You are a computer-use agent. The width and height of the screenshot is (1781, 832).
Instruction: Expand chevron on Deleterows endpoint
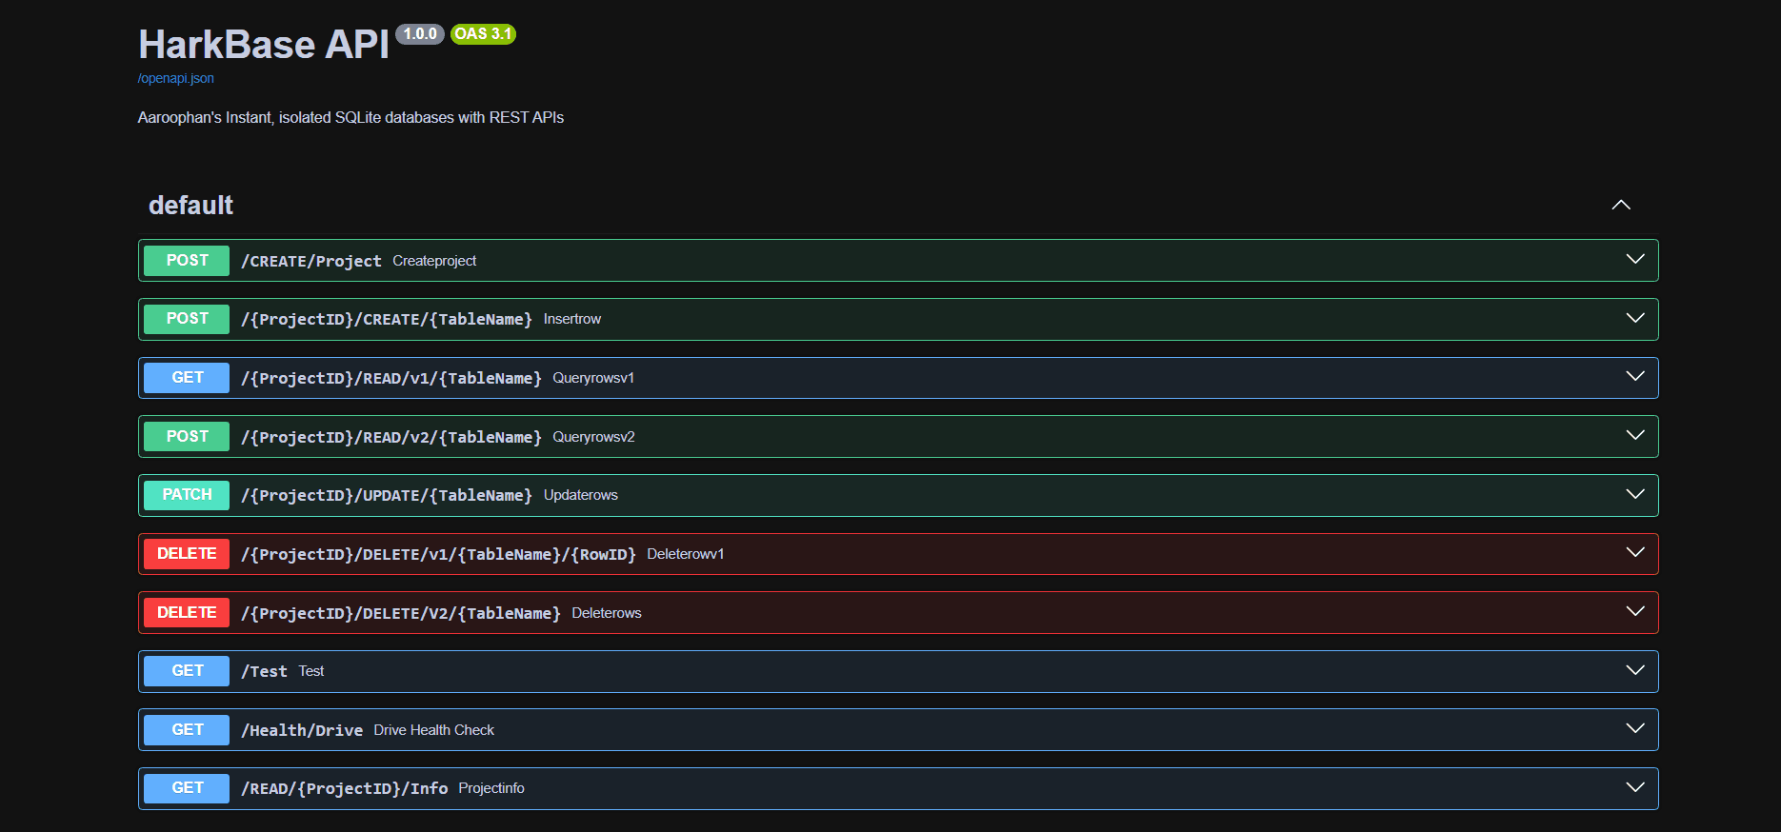tap(1634, 612)
